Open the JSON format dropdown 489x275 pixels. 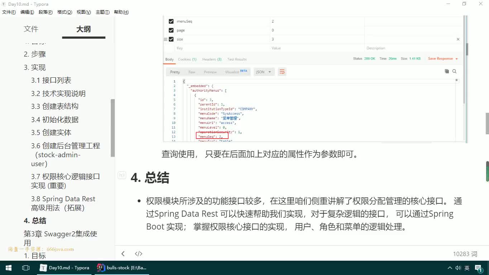[264, 72]
